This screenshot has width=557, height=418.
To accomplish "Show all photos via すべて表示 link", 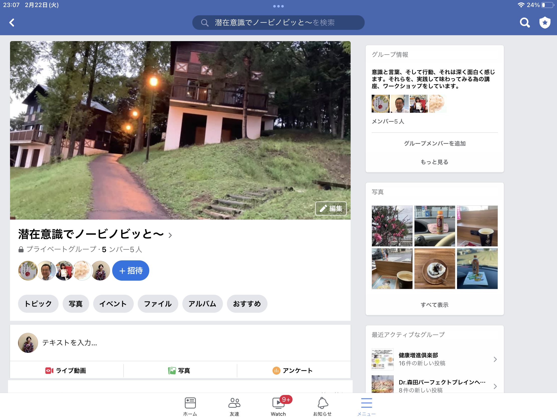I will (x=435, y=305).
